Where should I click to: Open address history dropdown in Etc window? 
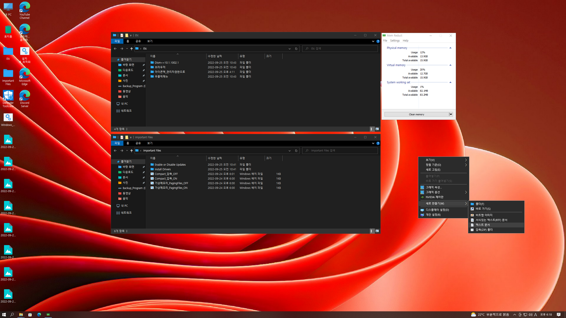[x=290, y=49]
